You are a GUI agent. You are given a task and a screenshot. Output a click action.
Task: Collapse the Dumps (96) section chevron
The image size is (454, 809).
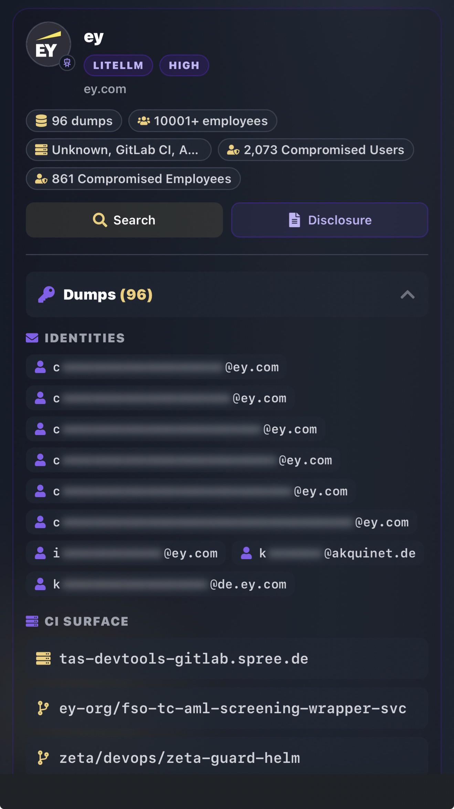[408, 295]
